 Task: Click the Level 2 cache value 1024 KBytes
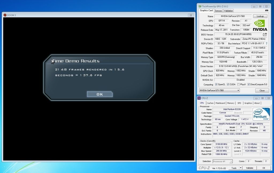250,151
